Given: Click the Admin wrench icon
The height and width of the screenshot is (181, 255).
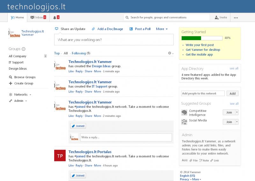Looking at the screenshot, I should 11,101.
